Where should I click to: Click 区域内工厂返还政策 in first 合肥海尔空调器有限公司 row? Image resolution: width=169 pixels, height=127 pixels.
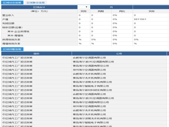(19, 58)
